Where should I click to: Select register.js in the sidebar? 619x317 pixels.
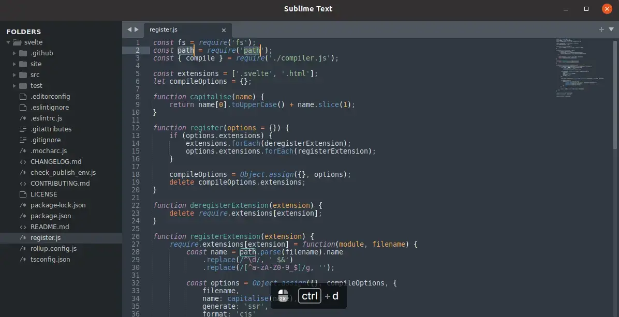tap(46, 238)
